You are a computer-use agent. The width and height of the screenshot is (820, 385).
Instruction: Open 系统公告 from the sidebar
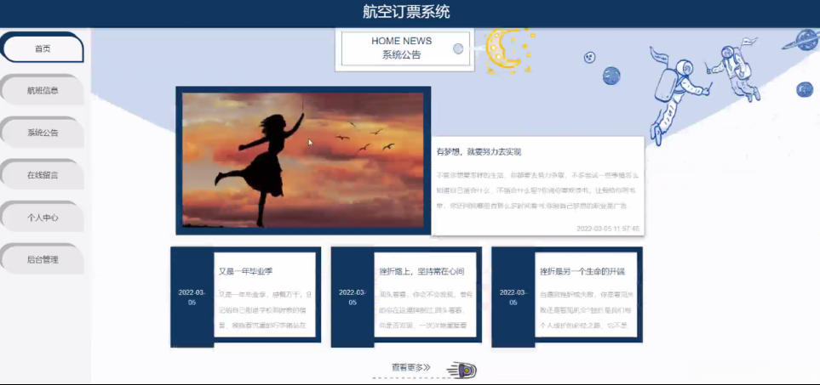tap(43, 133)
